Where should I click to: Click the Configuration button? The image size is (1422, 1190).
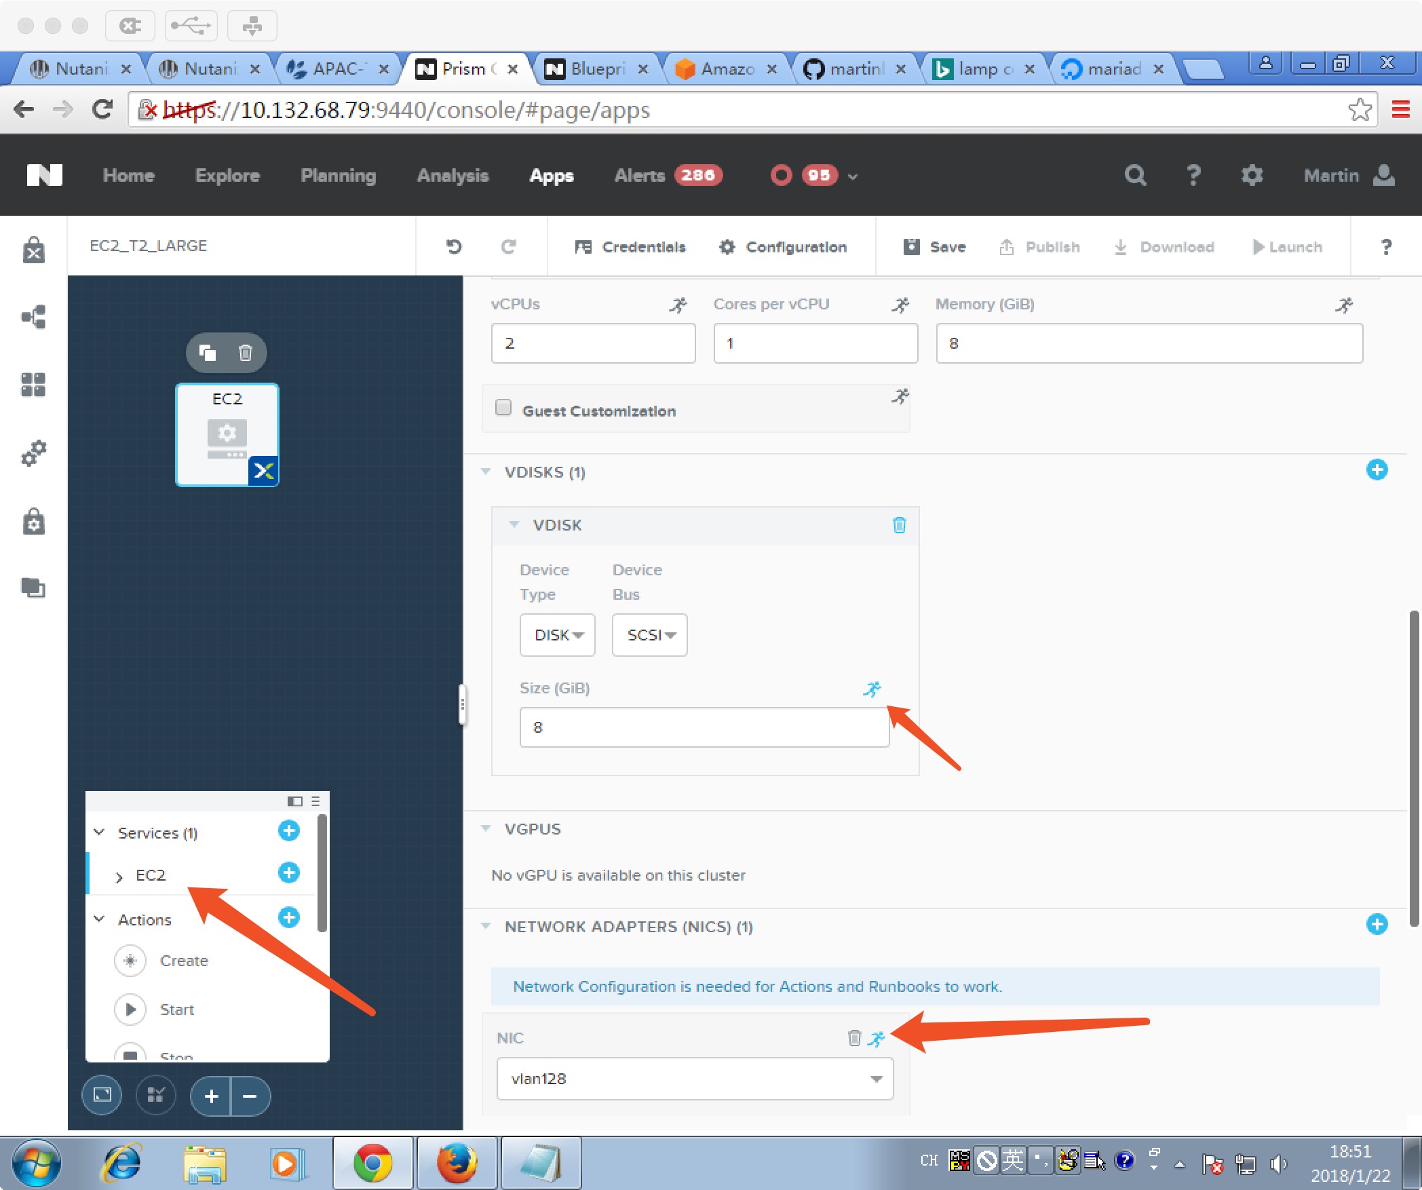point(783,247)
